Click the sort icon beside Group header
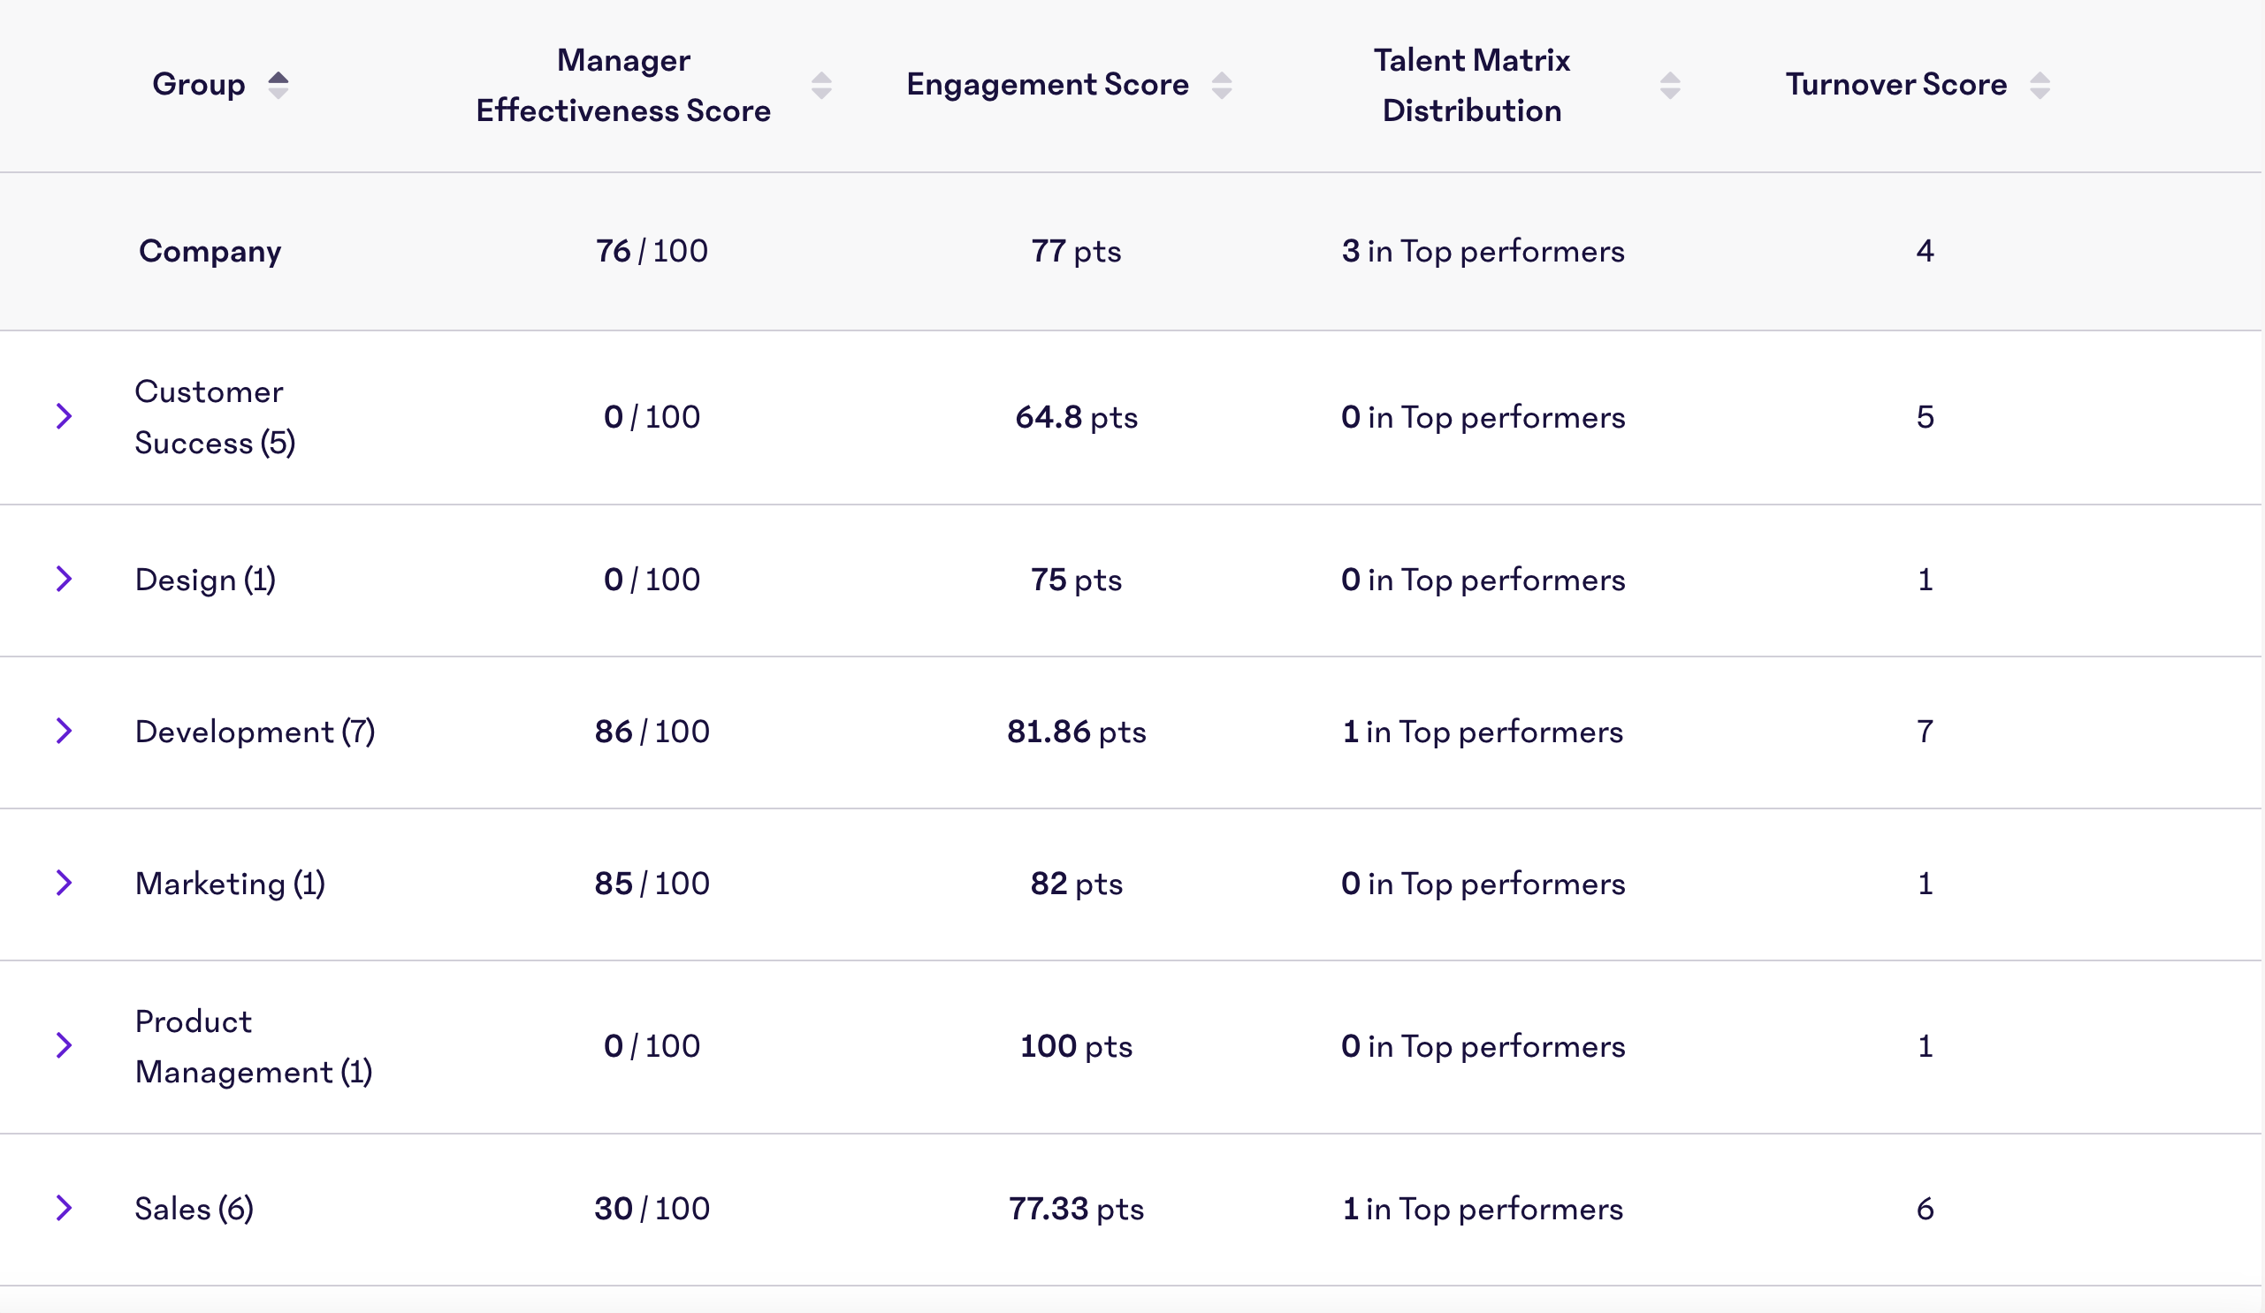 [x=279, y=85]
